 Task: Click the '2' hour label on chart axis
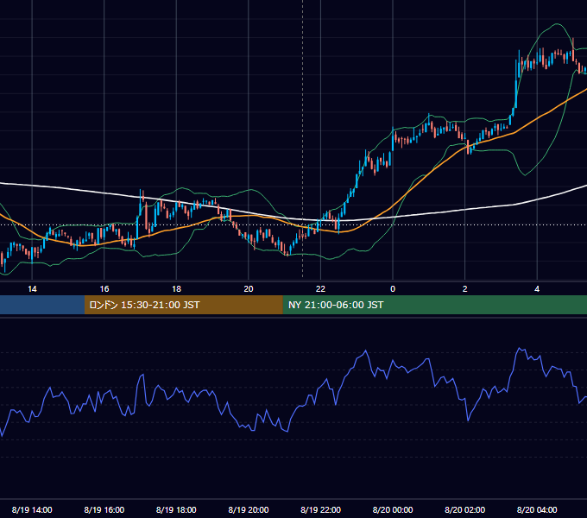[465, 289]
